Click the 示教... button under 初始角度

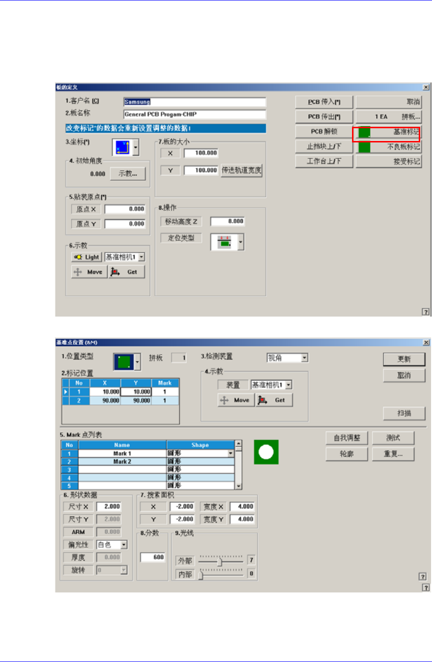point(128,174)
